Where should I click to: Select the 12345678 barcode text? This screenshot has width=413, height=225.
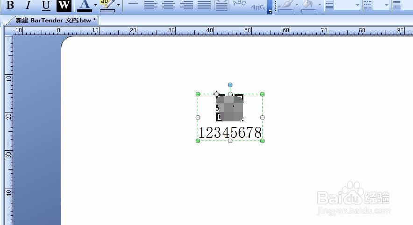click(230, 133)
